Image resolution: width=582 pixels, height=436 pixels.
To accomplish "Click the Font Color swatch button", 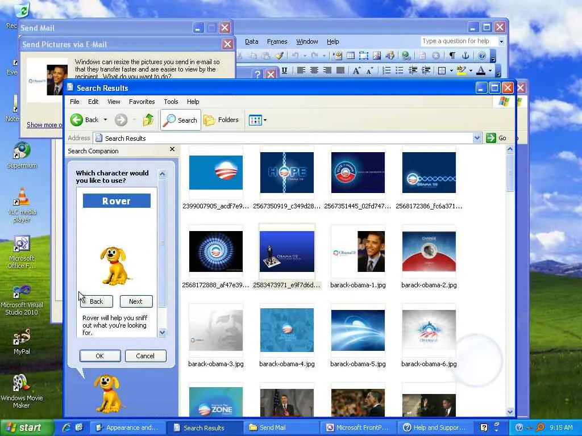I will [x=481, y=70].
